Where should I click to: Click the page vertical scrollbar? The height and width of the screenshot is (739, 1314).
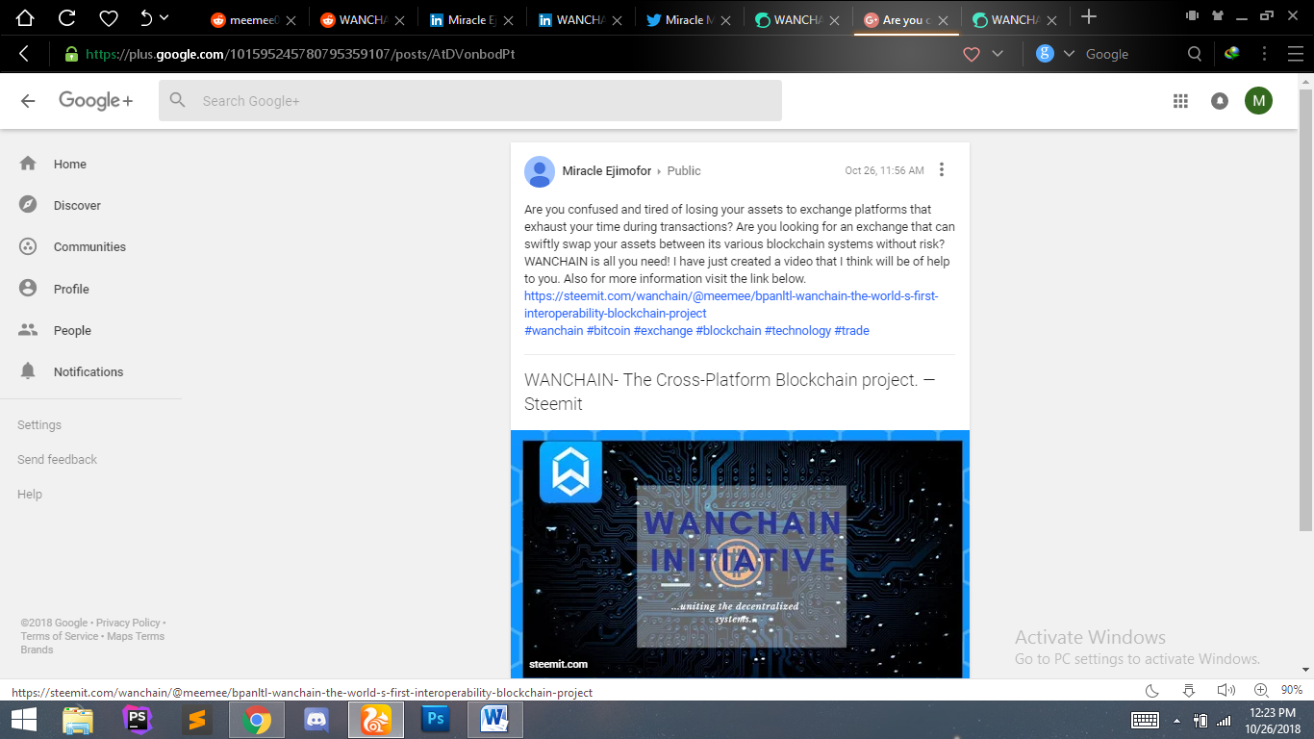click(1305, 308)
